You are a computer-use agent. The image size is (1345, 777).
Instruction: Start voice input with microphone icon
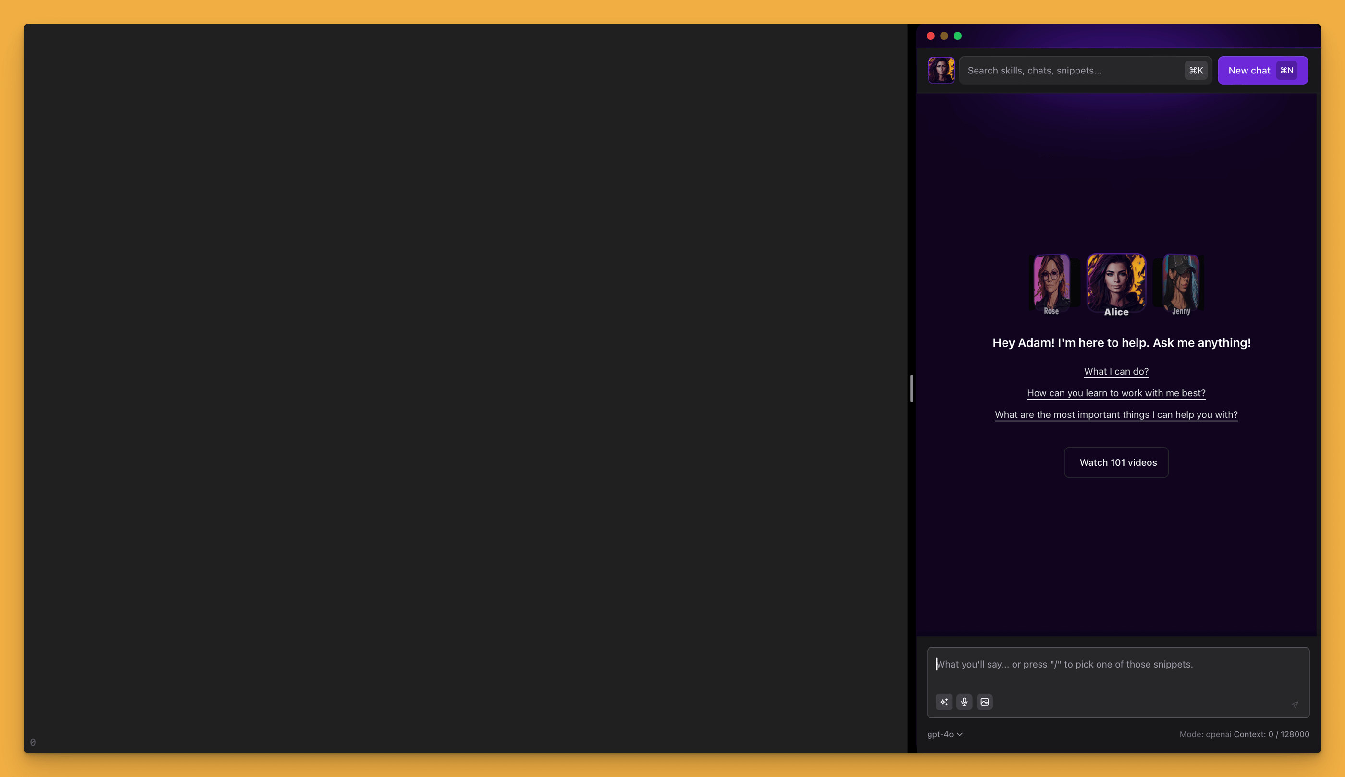964,702
